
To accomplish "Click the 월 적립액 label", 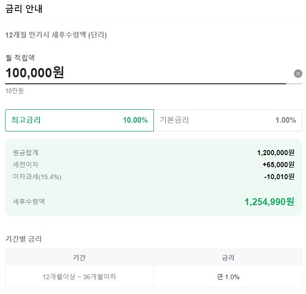I will [20, 58].
